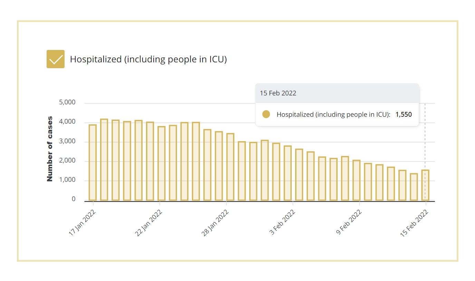Click the "22 Jan 2022" x-axis label
The width and height of the screenshot is (475, 281).
pyautogui.click(x=149, y=222)
